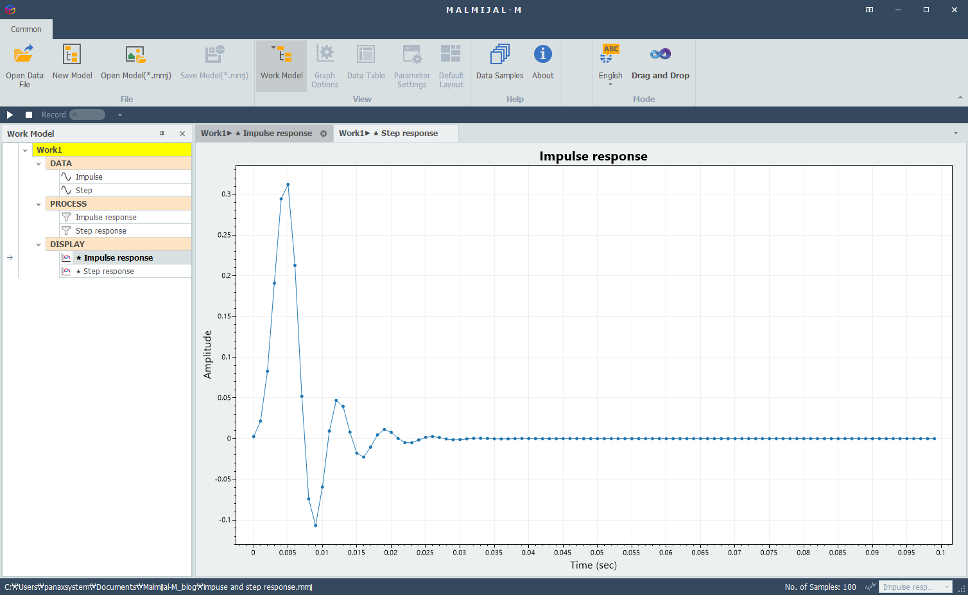Image resolution: width=968 pixels, height=595 pixels.
Task: Change language with English button
Action: coord(610,65)
